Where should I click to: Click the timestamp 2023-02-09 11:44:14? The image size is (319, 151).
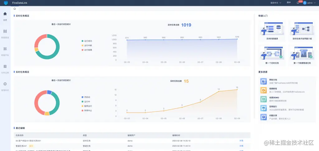tap(181, 146)
